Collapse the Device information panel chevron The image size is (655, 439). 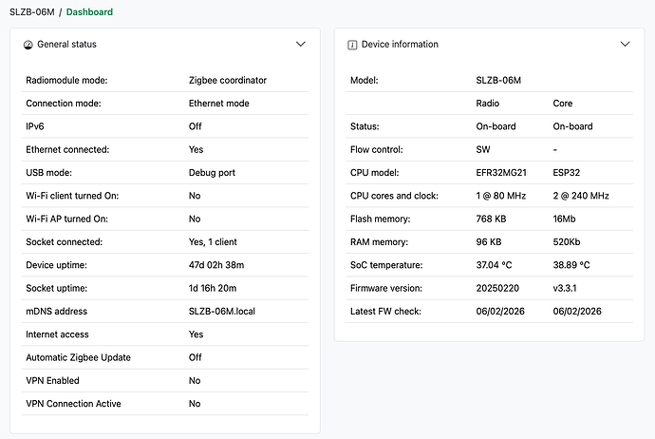coord(625,44)
